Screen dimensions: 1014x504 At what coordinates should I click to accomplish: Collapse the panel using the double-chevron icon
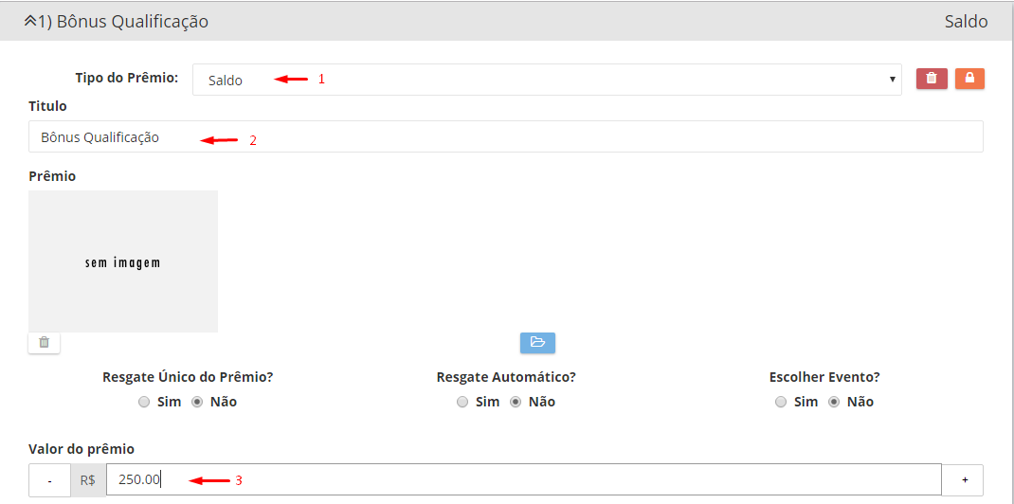[x=29, y=21]
